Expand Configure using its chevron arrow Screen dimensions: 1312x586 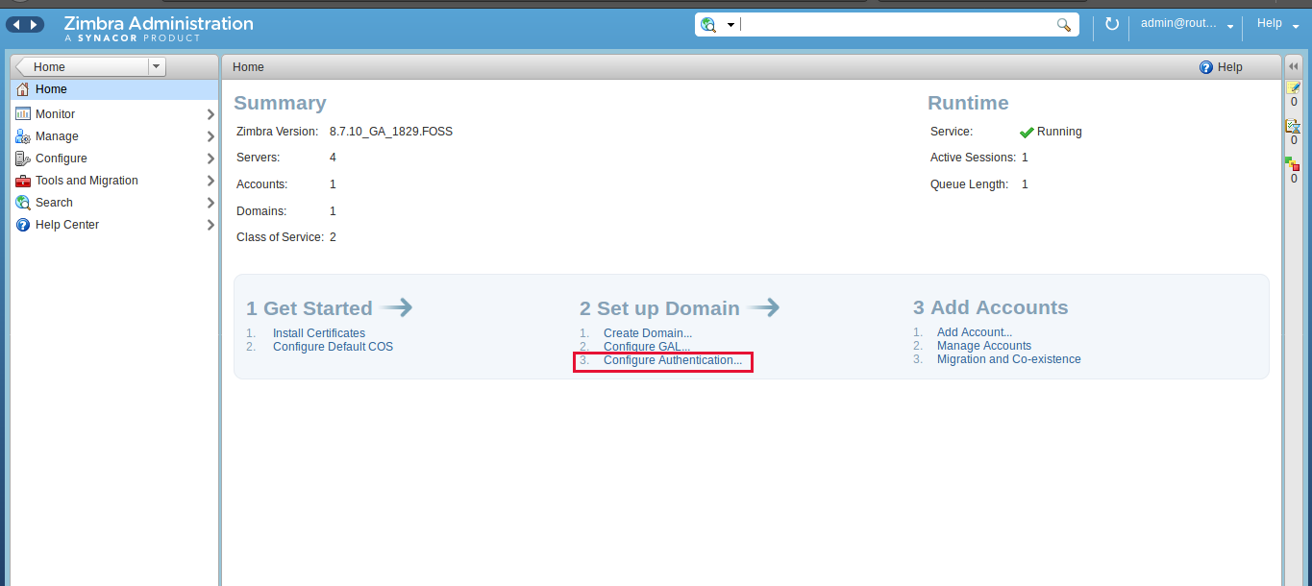tap(210, 159)
